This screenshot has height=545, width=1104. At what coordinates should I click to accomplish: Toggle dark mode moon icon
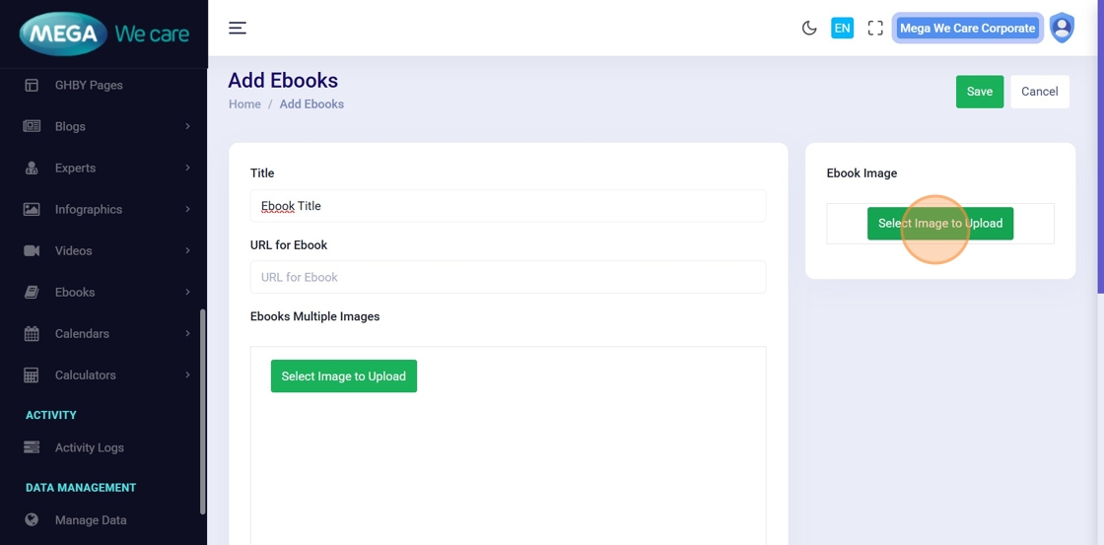809,28
